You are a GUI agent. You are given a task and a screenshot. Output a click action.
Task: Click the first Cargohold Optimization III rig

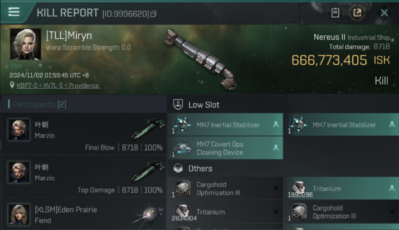[225, 189]
